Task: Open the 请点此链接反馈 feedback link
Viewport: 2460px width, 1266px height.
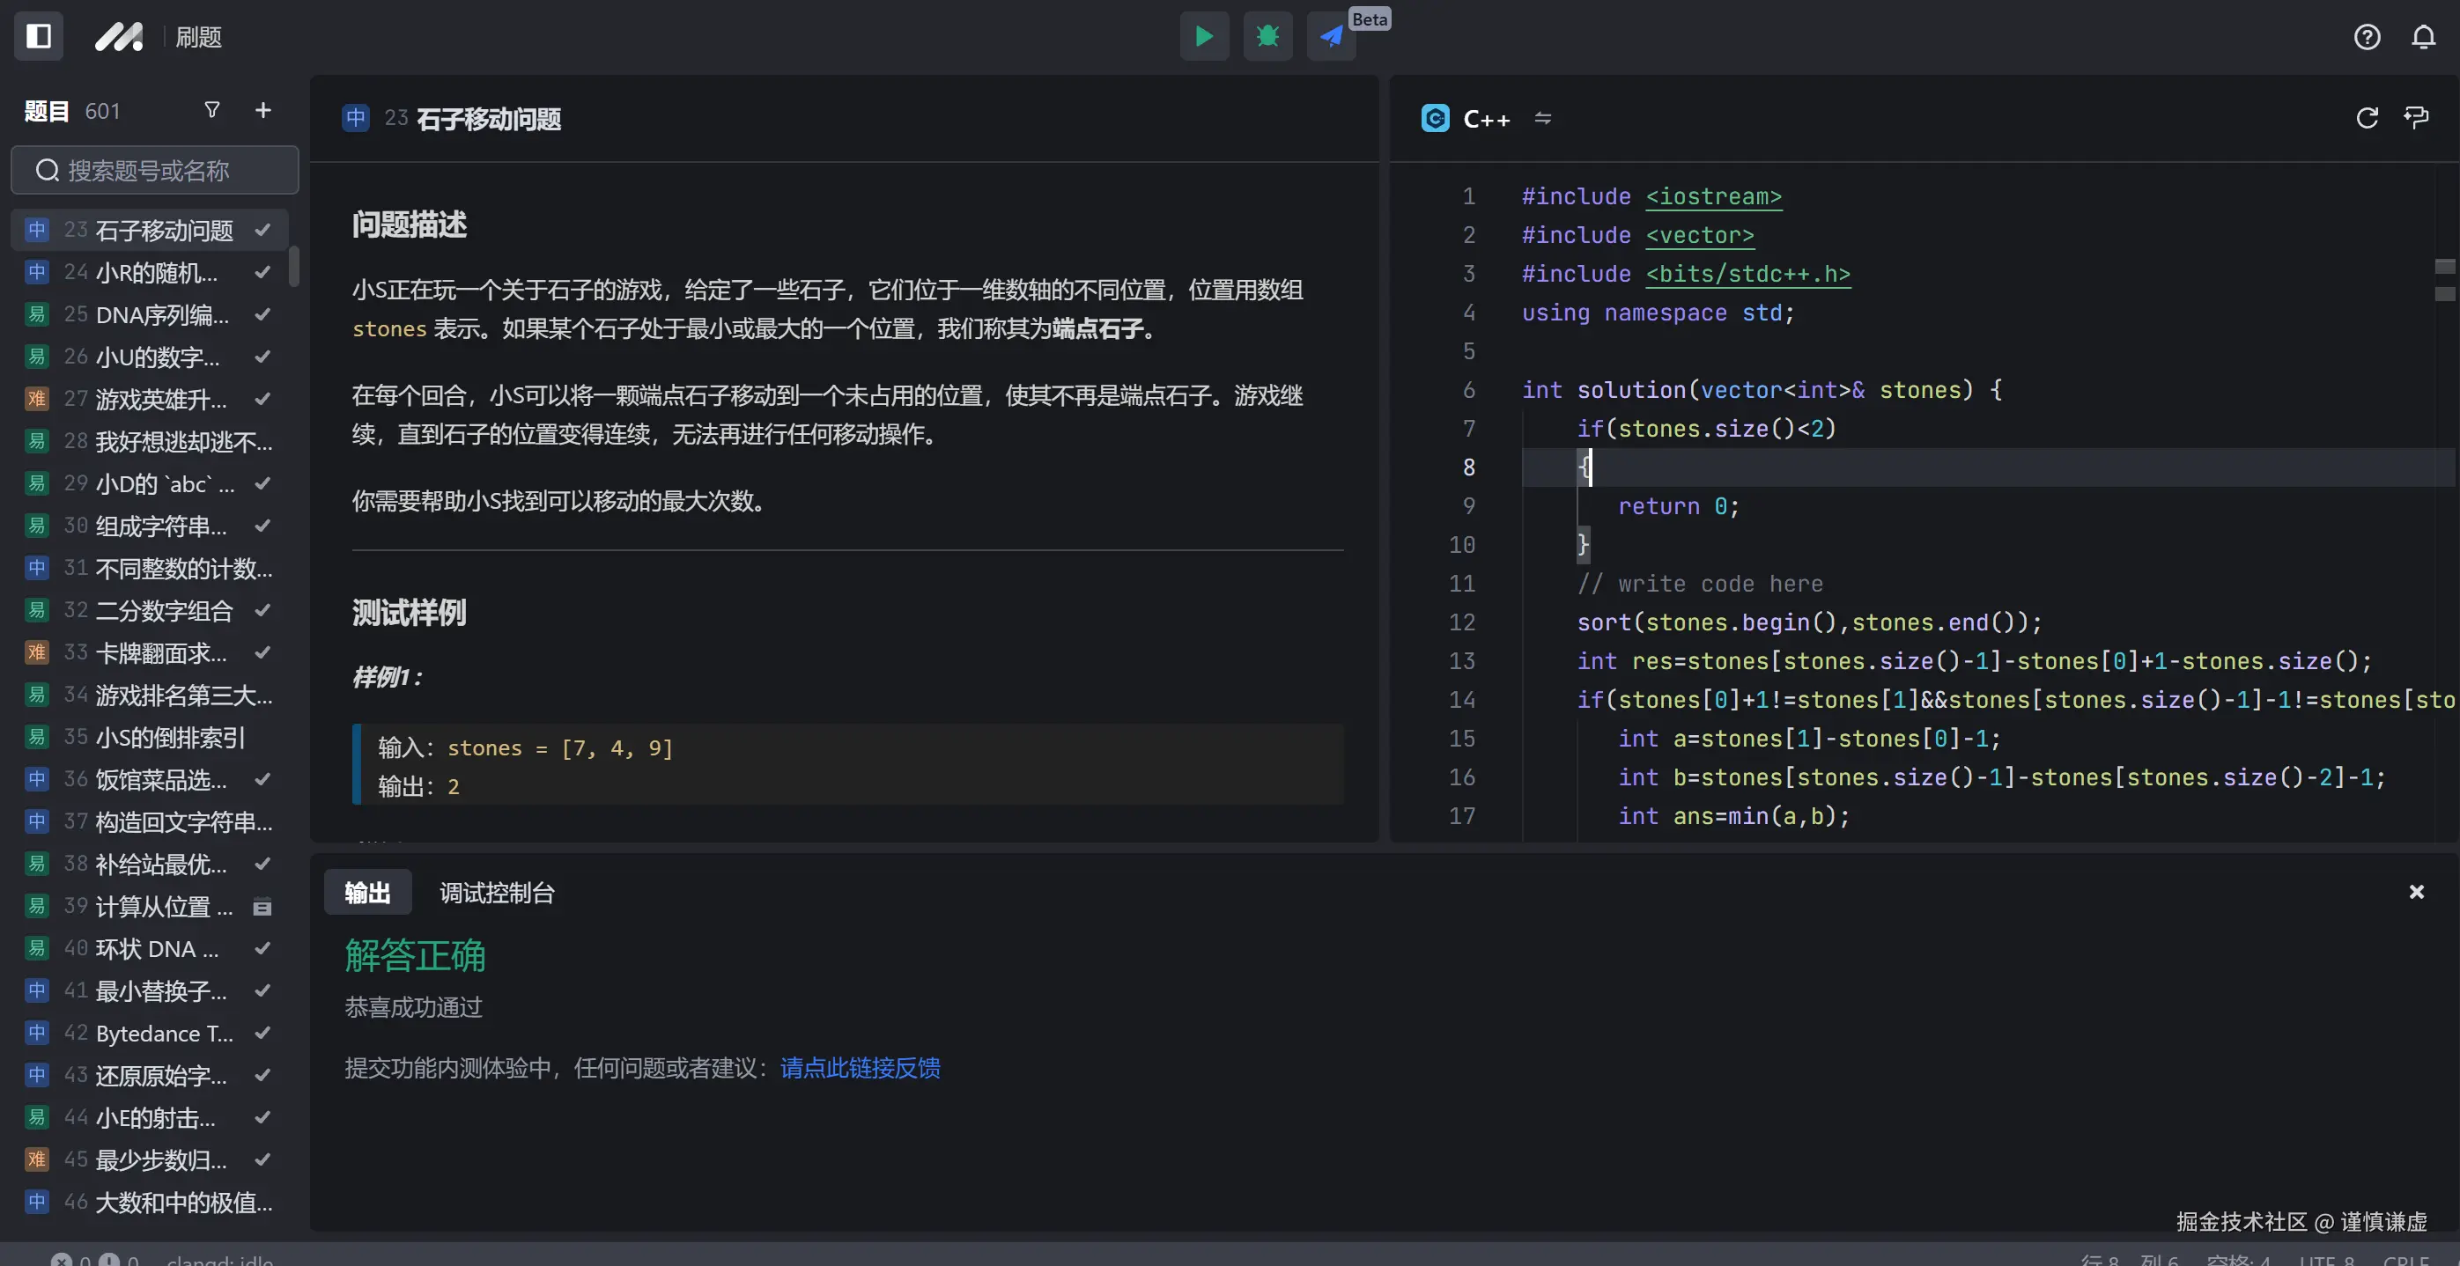Action: [859, 1069]
